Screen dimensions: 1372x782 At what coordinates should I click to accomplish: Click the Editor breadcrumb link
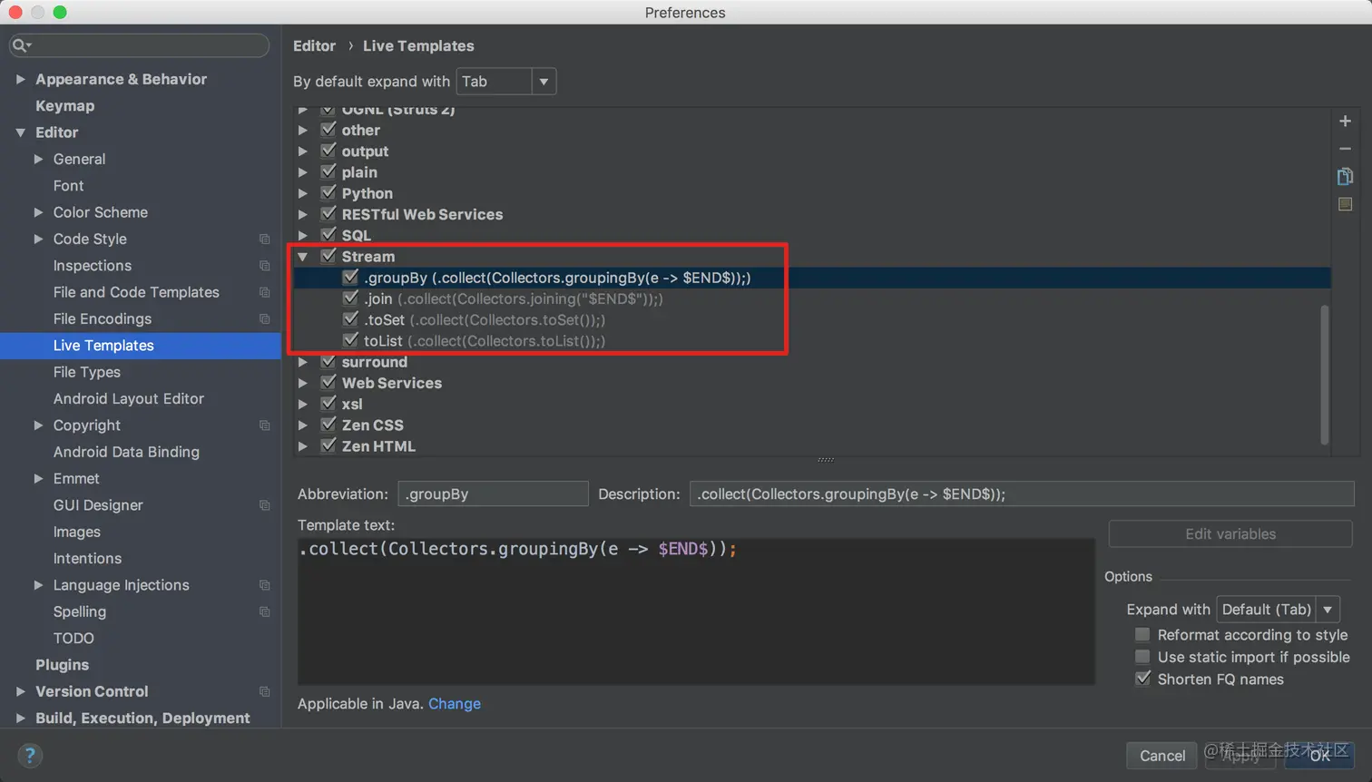314,46
